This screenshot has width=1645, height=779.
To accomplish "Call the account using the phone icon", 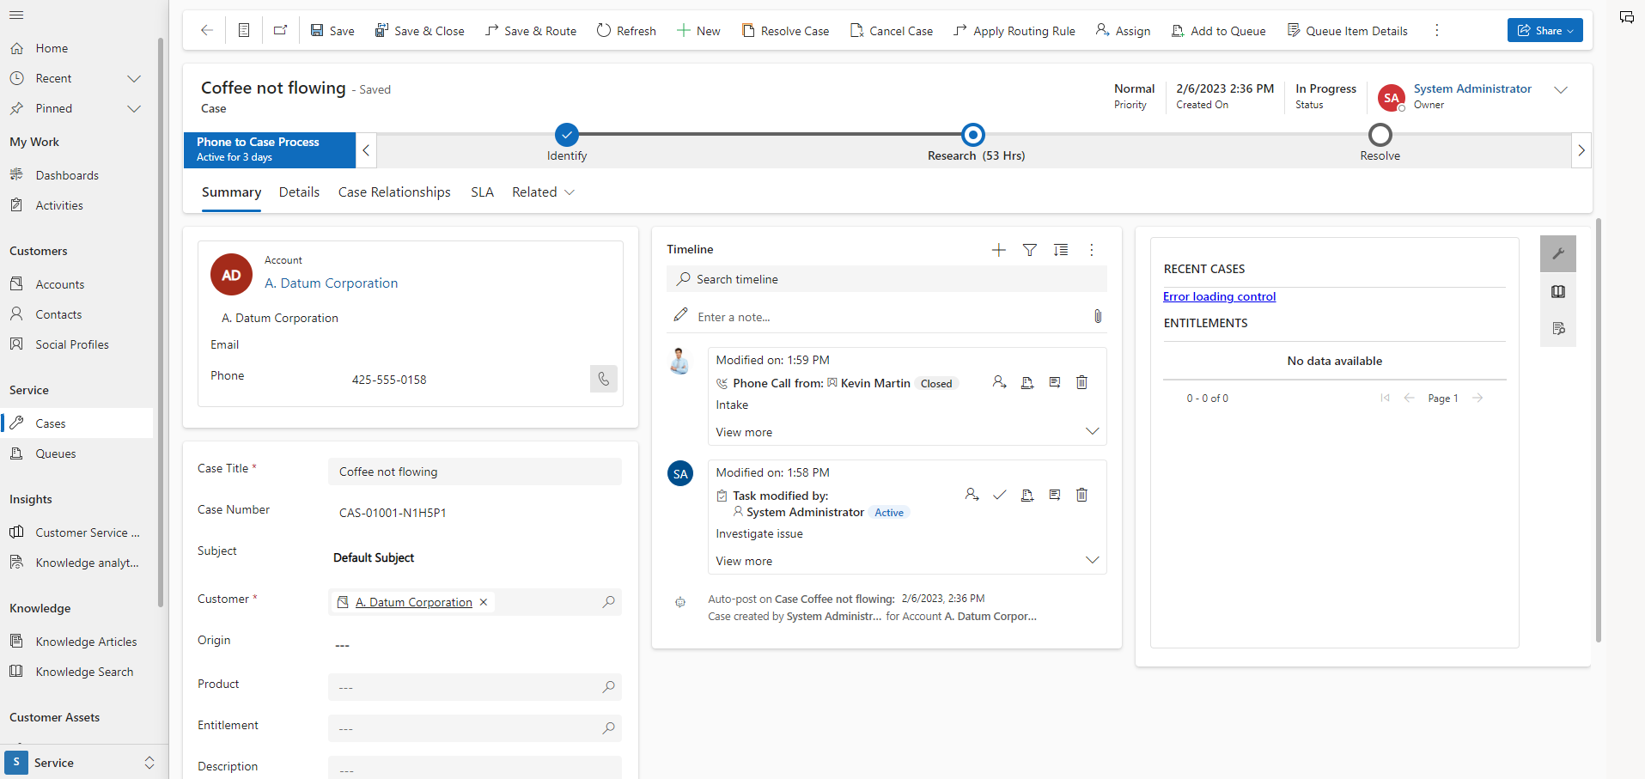I will click(604, 378).
